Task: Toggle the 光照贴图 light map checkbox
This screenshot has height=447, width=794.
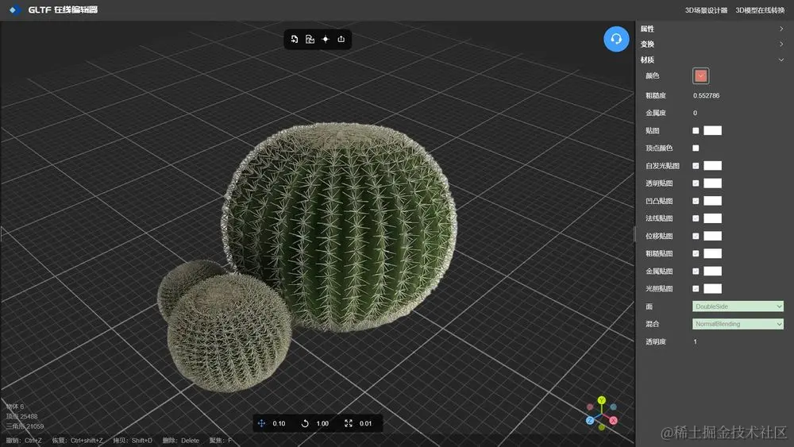Action: [696, 288]
